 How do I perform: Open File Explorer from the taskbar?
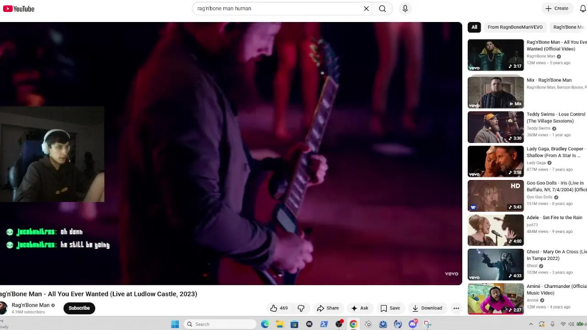(280, 324)
